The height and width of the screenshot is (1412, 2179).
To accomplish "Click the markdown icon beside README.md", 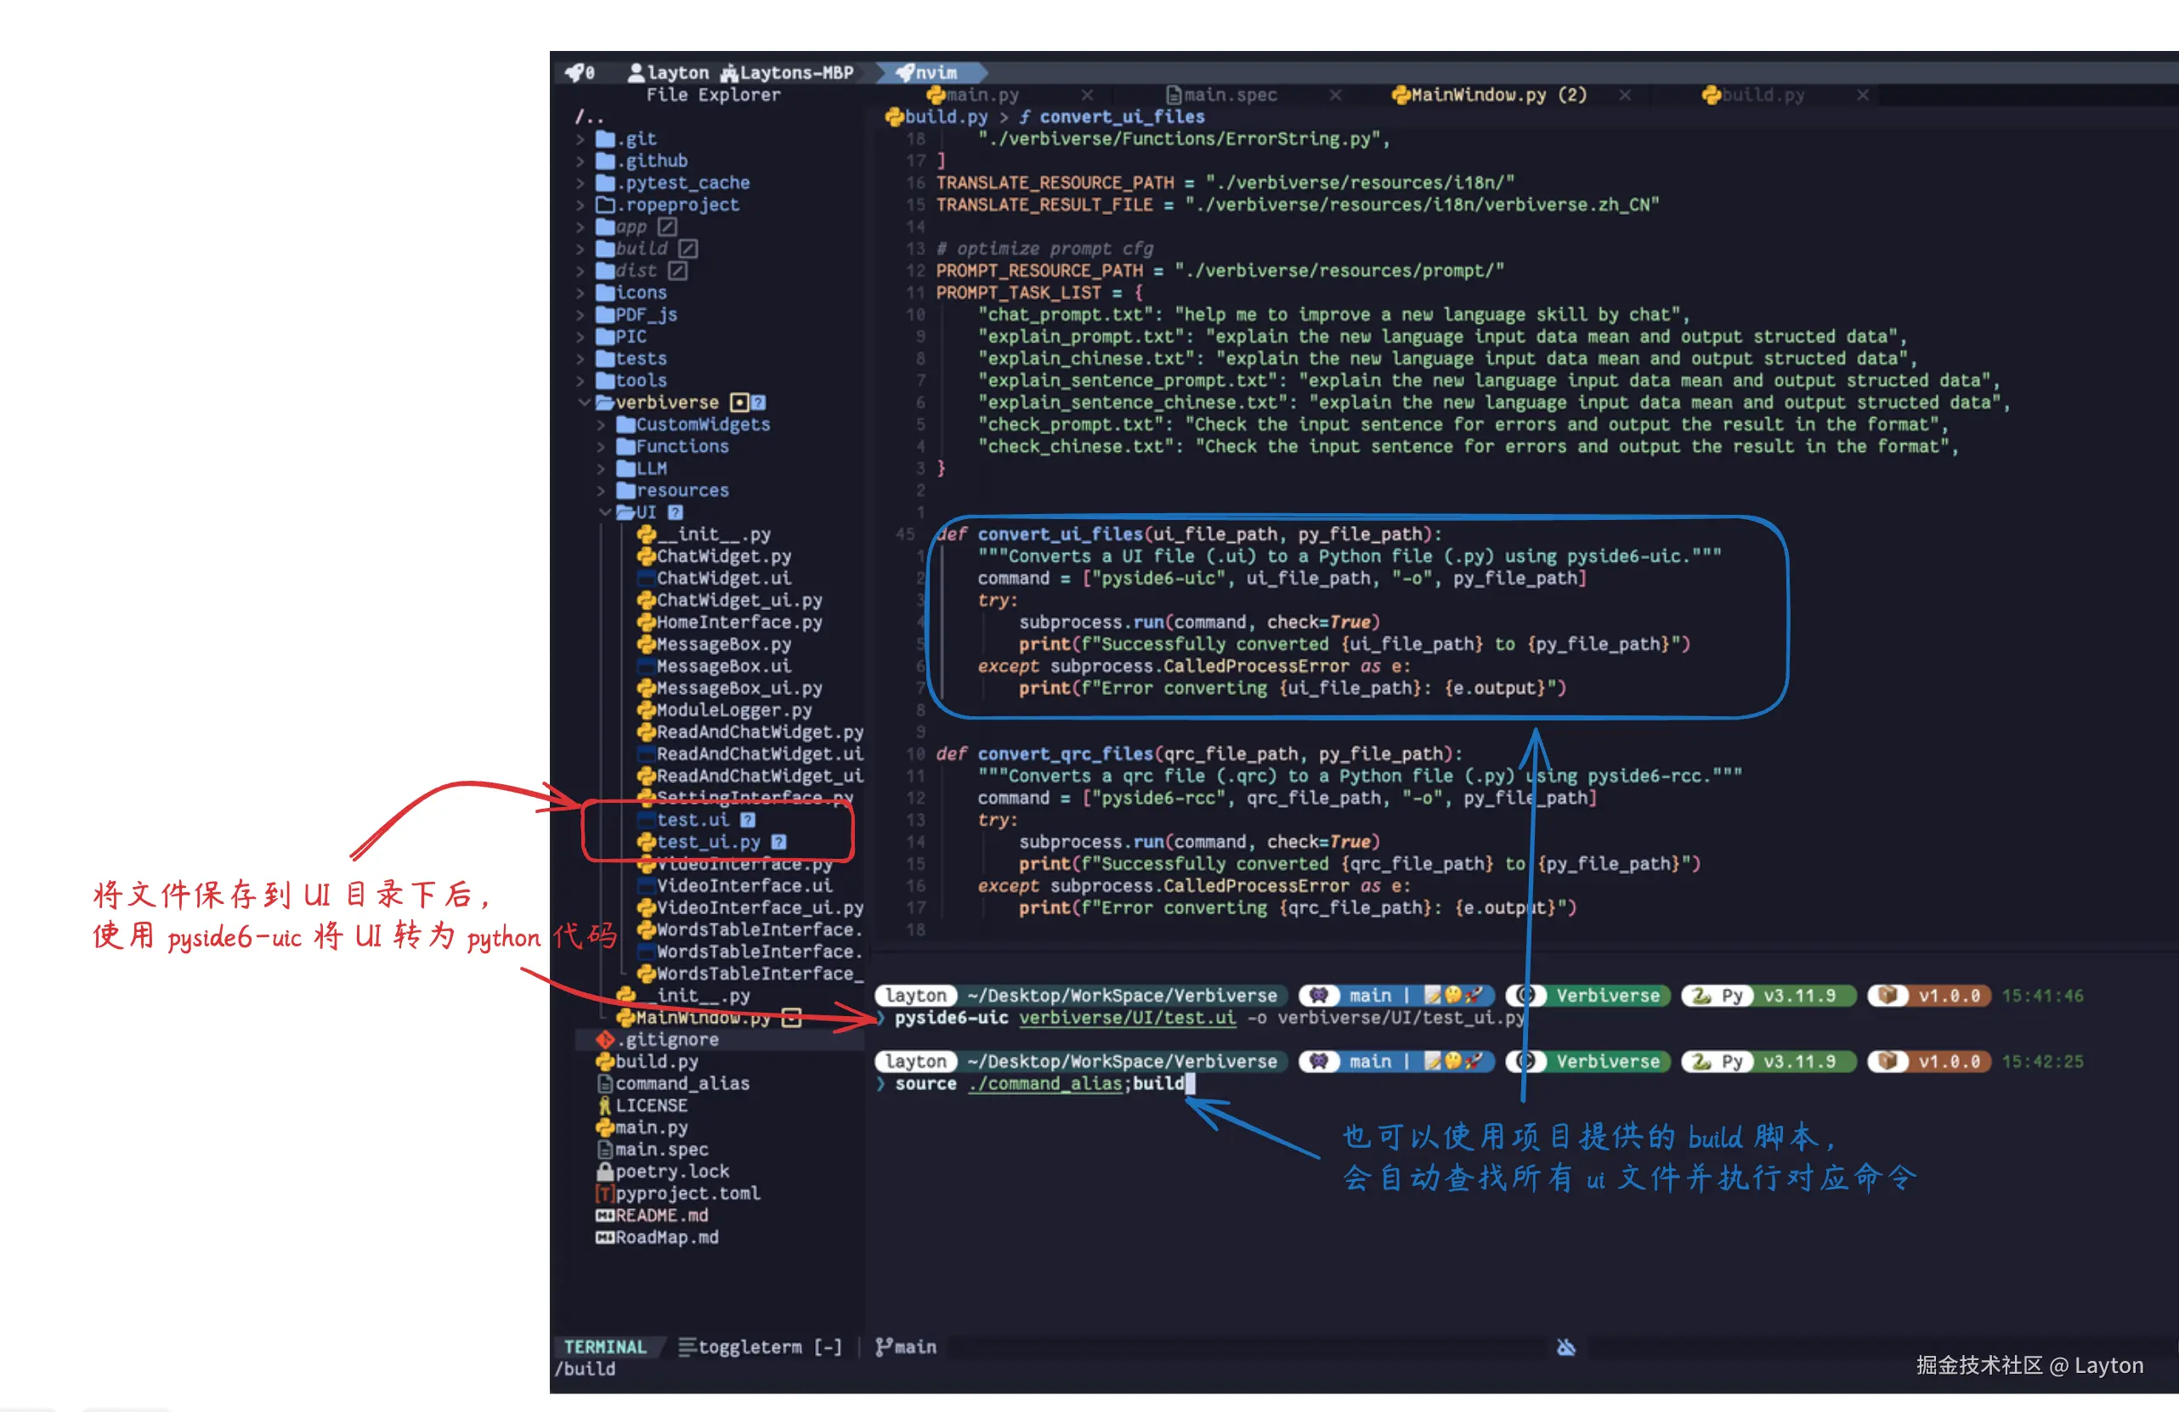I will tap(604, 1215).
